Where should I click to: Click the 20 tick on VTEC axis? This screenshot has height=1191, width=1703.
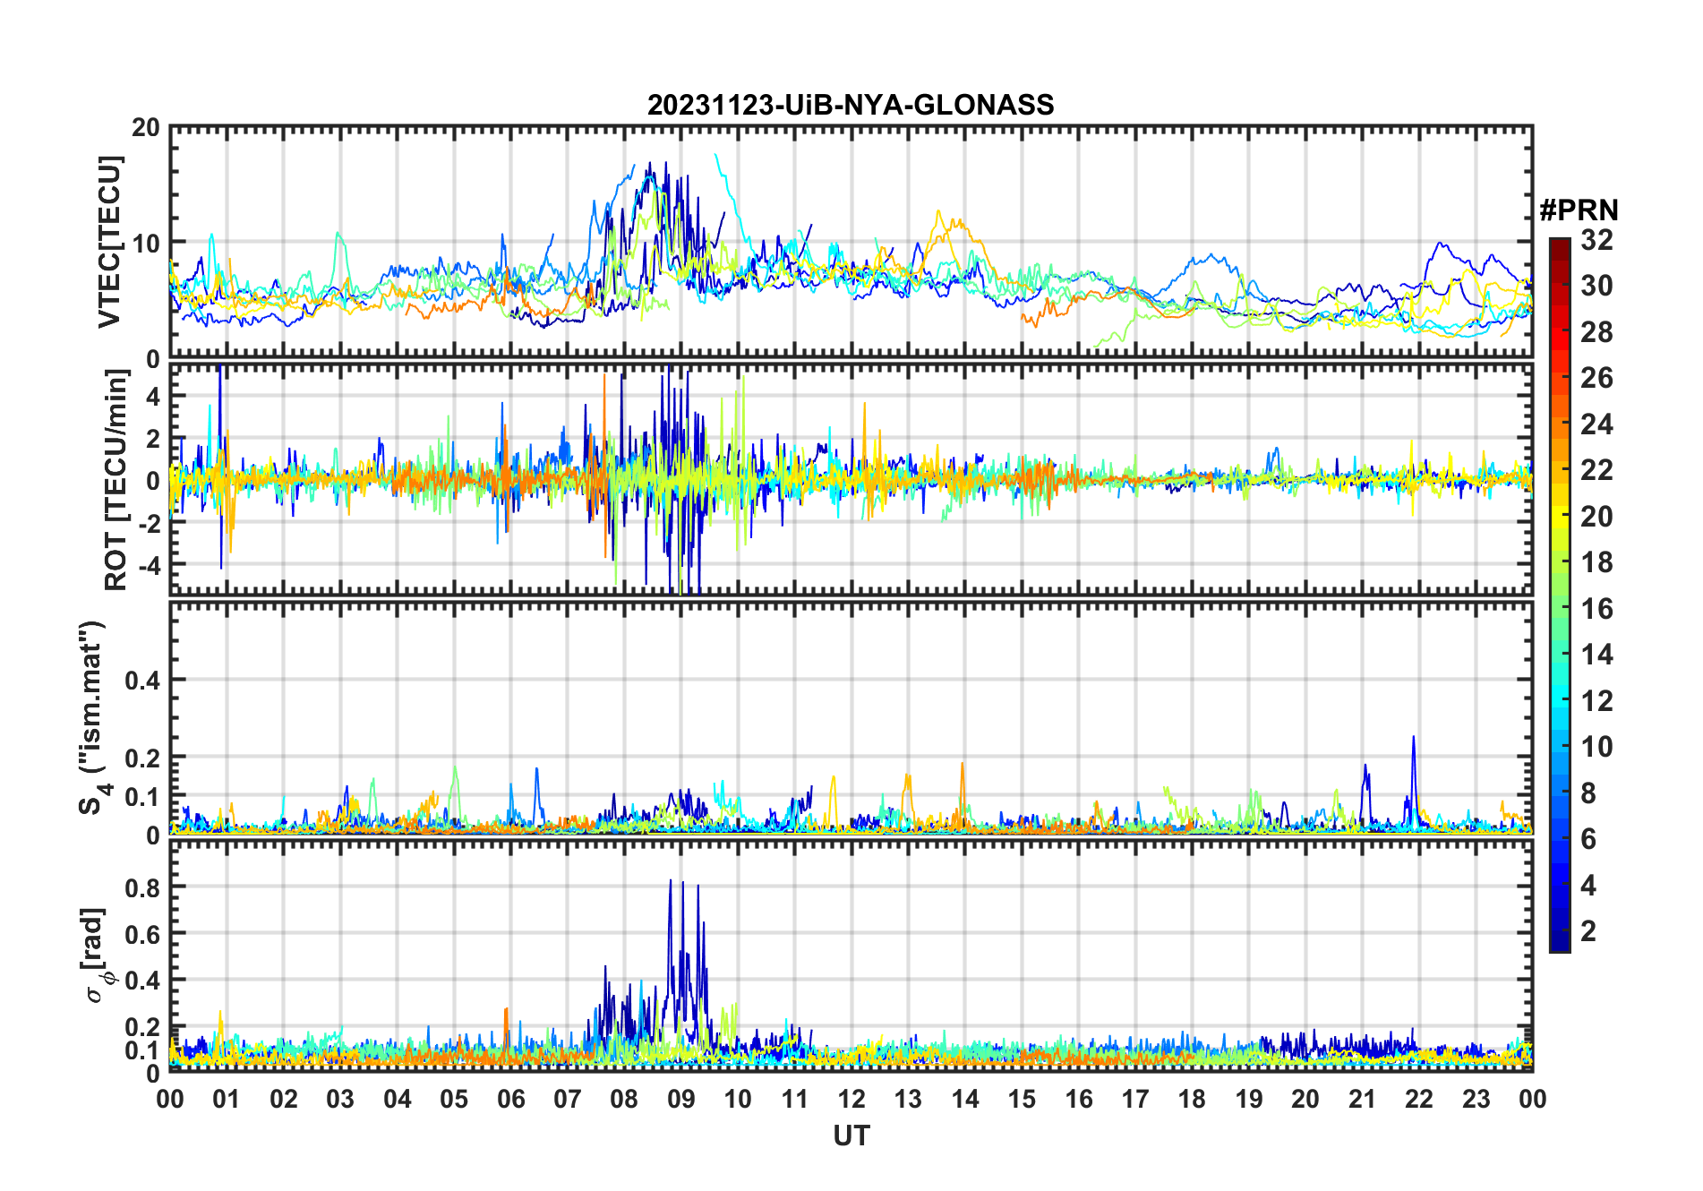[146, 127]
